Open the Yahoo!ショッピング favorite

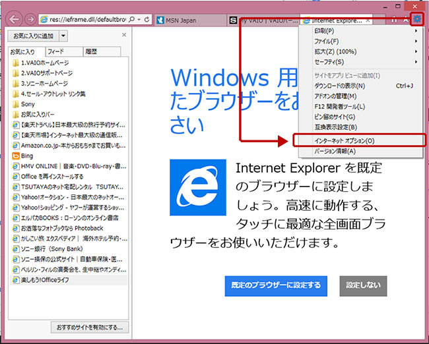[69, 208]
